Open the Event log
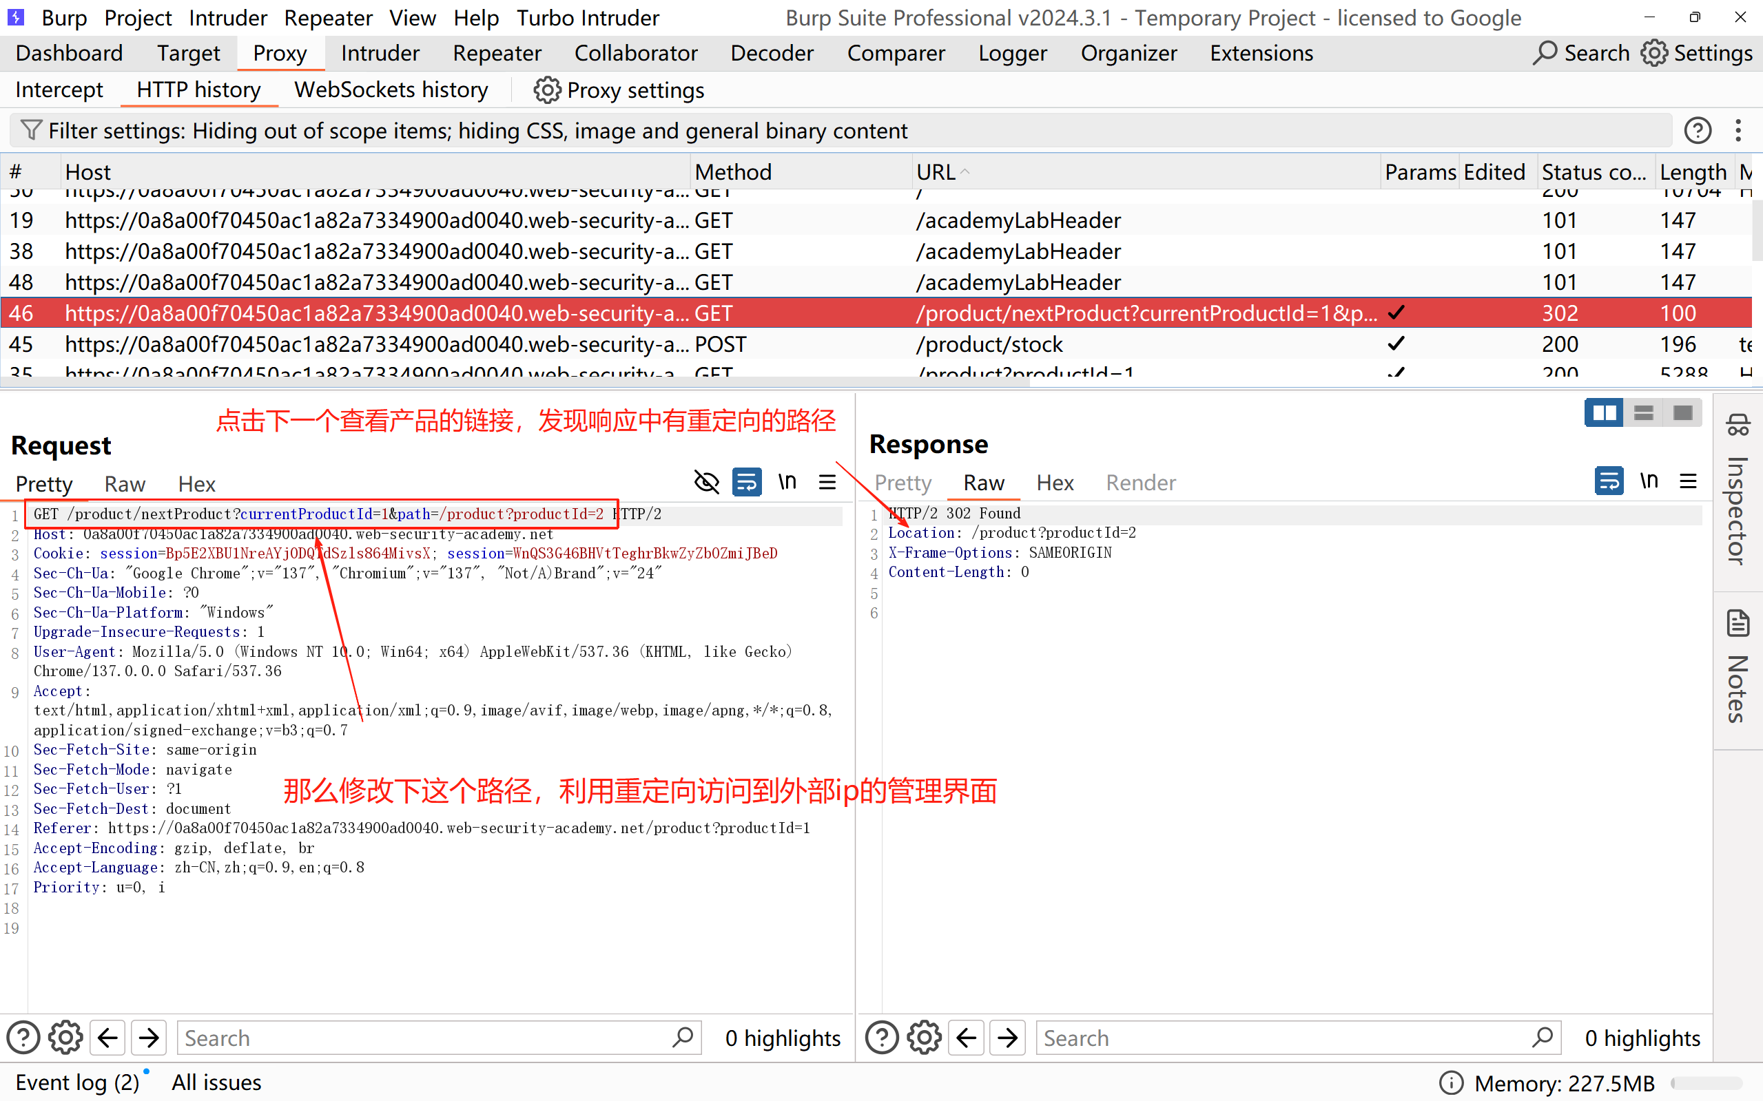The image size is (1763, 1101). point(76,1083)
